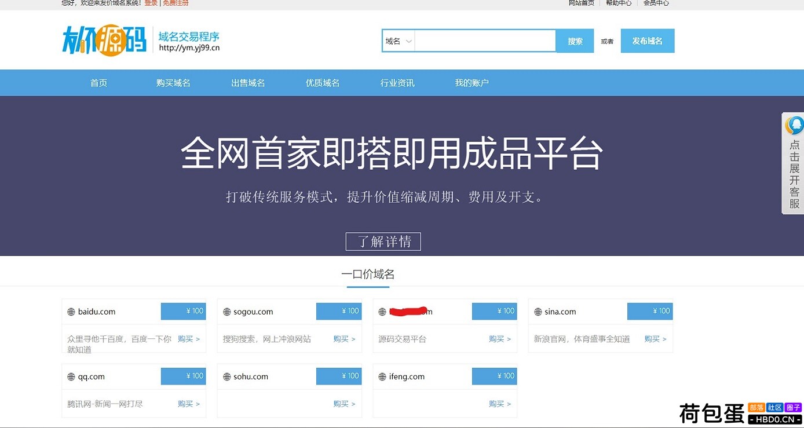Click the 登录 login link
This screenshot has height=428, width=804.
[151, 3]
